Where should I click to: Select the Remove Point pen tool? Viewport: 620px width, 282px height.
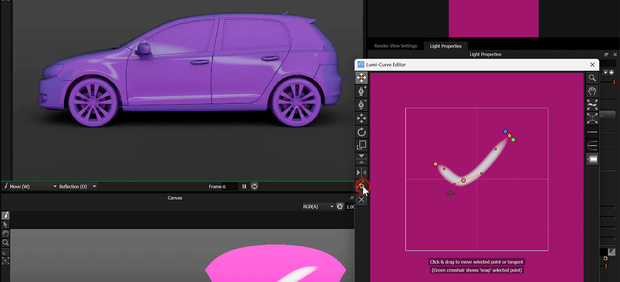[x=362, y=105]
